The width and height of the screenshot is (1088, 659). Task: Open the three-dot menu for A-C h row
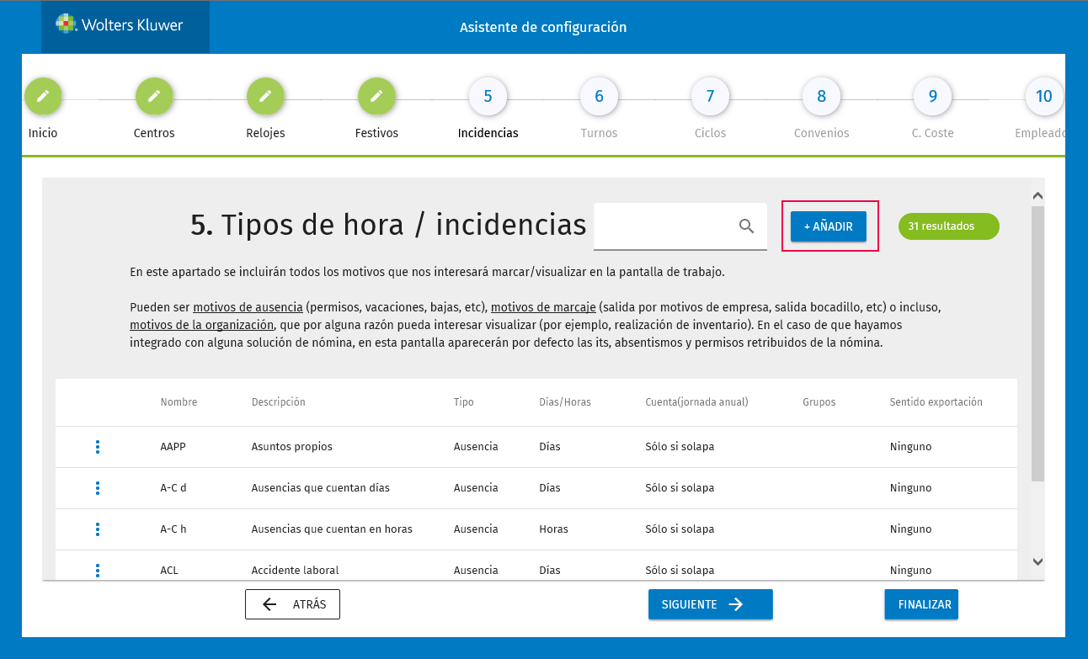pos(98,529)
